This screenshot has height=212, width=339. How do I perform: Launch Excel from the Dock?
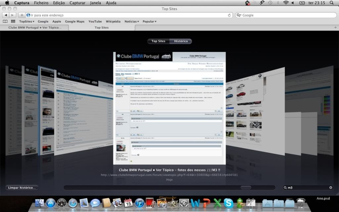point(218,203)
